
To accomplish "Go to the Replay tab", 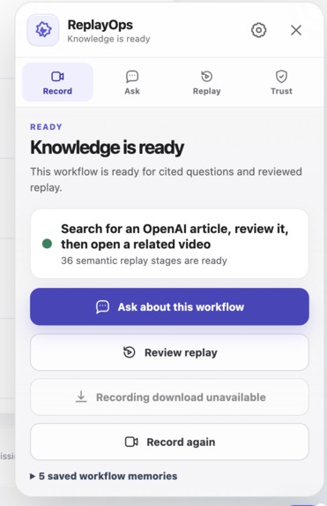I will 206,82.
